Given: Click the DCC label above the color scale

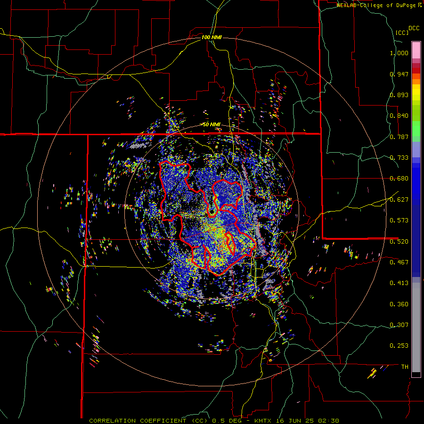Looking at the screenshot, I should (x=414, y=28).
